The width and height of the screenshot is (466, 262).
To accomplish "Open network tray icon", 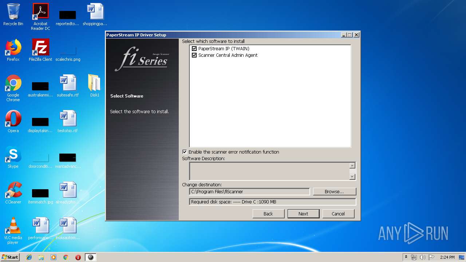I will [414, 257].
